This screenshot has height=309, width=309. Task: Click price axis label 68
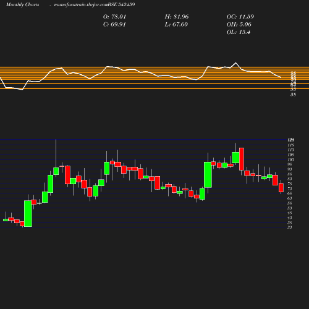(x=290, y=193)
